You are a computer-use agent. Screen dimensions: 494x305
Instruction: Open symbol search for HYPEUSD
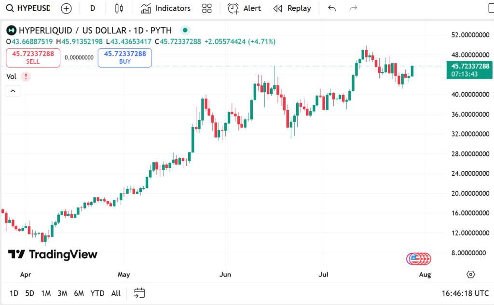pos(28,8)
